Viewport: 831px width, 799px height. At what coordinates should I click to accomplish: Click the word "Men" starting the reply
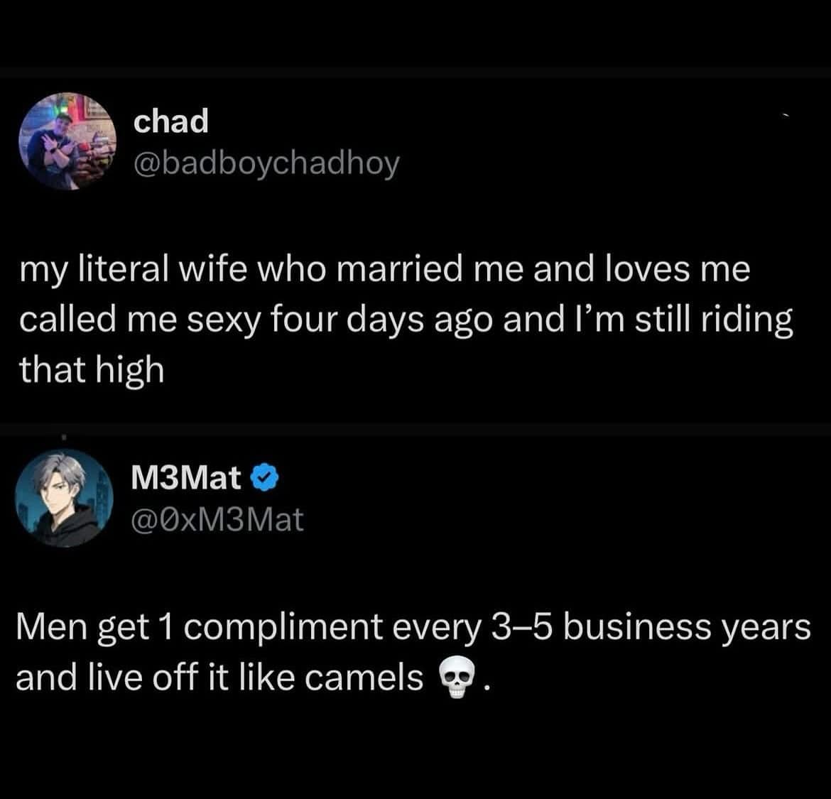[49, 628]
